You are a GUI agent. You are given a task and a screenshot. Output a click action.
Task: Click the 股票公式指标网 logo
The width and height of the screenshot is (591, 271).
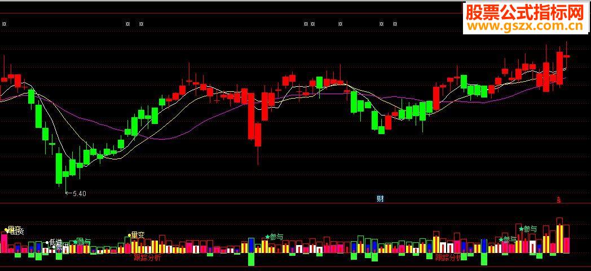[x=524, y=12]
